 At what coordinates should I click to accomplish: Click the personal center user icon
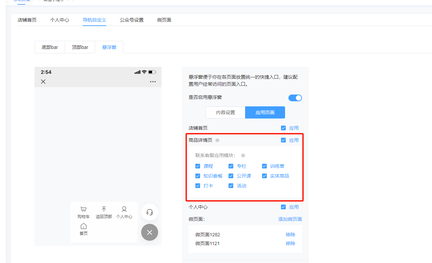(x=124, y=209)
